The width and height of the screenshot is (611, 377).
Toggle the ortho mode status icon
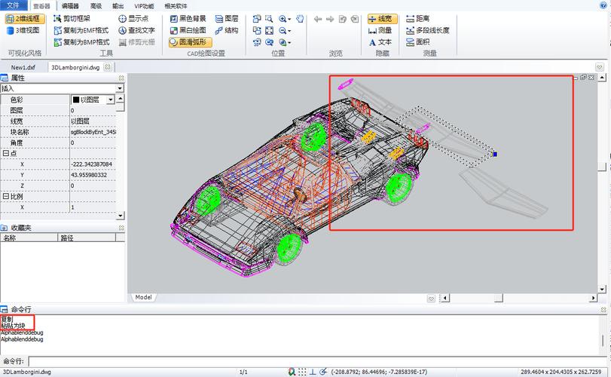313,372
